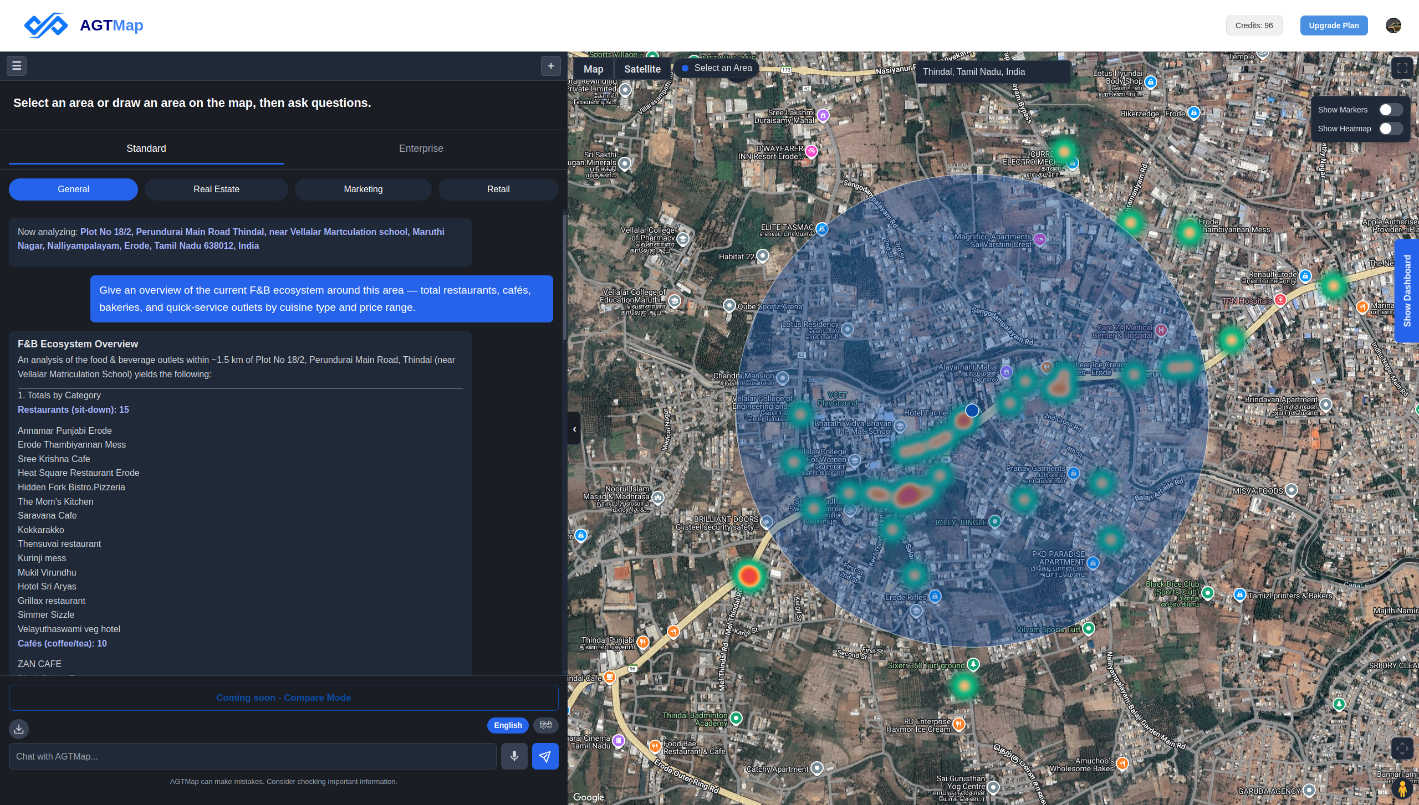Switch to the Enterprise tab
This screenshot has width=1419, height=805.
[x=421, y=148]
